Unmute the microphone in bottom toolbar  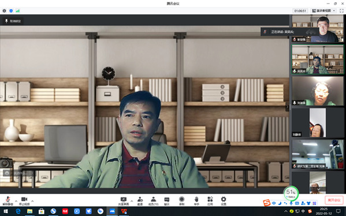8,201
